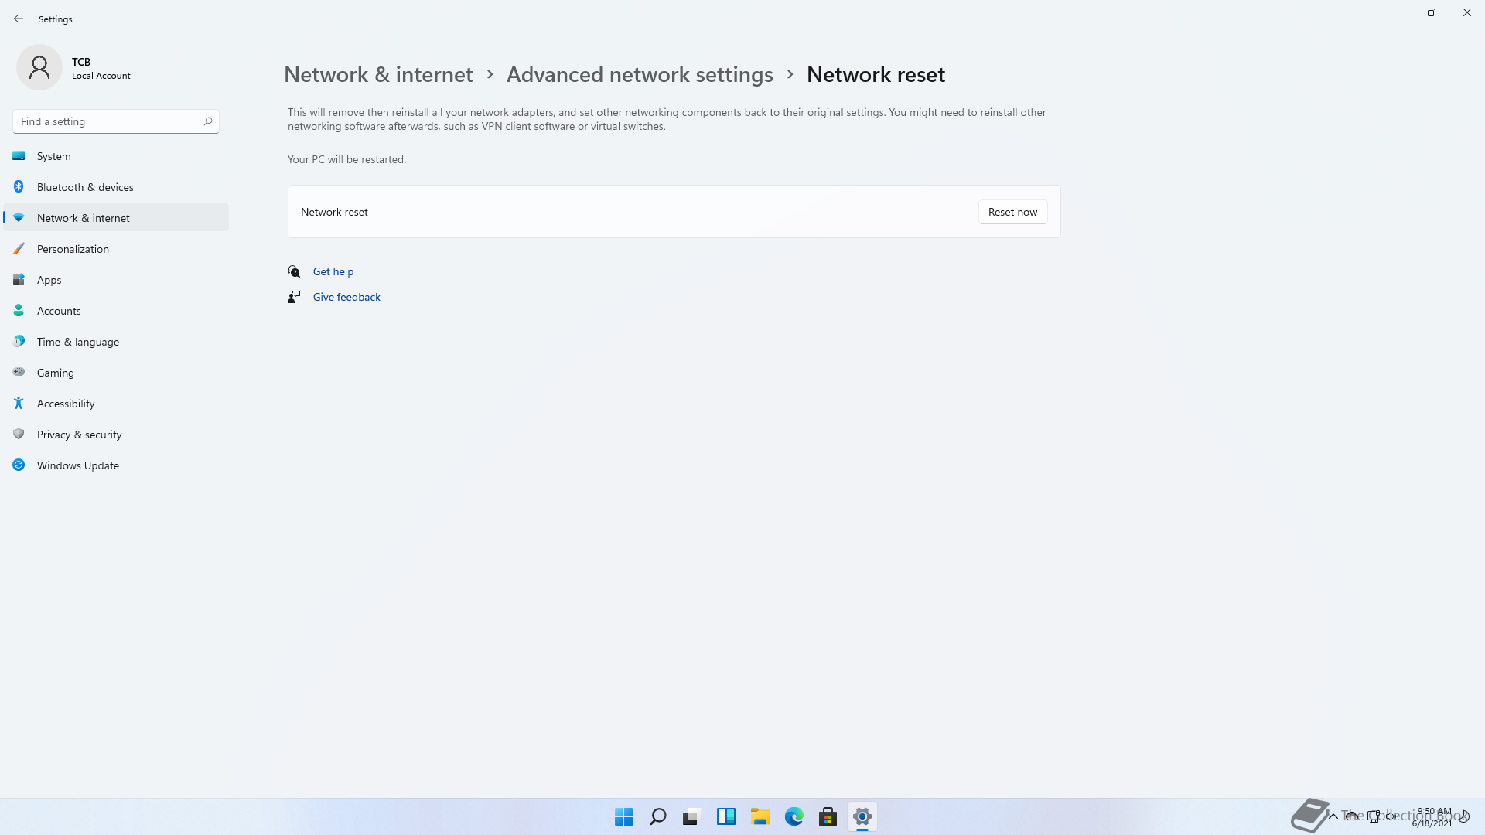Screen dimensions: 1485x835
Task: Open the volume speaker tray icon
Action: click(1392, 816)
